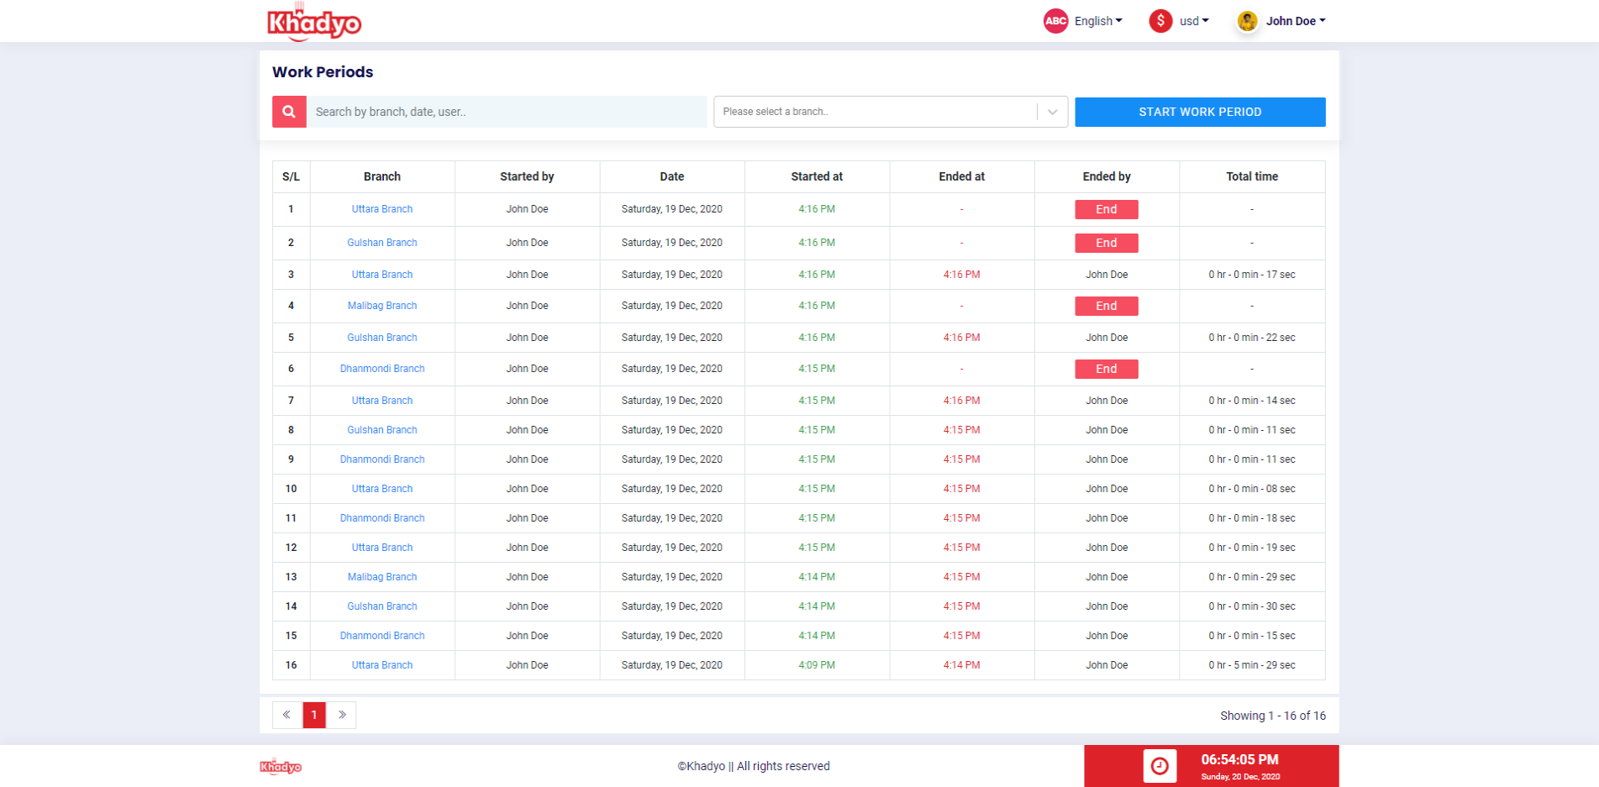Image resolution: width=1599 pixels, height=787 pixels.
Task: Open the usd currency dropdown
Action: pos(1194,21)
